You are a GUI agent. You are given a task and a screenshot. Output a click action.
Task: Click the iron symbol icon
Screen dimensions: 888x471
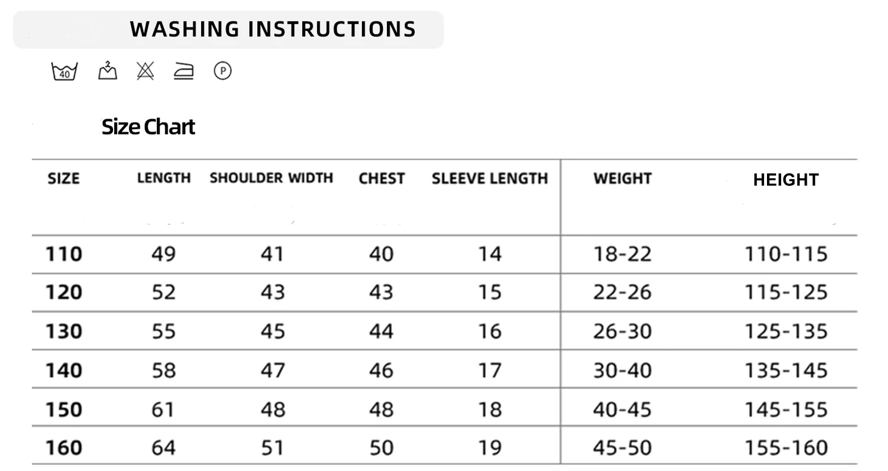pos(184,71)
